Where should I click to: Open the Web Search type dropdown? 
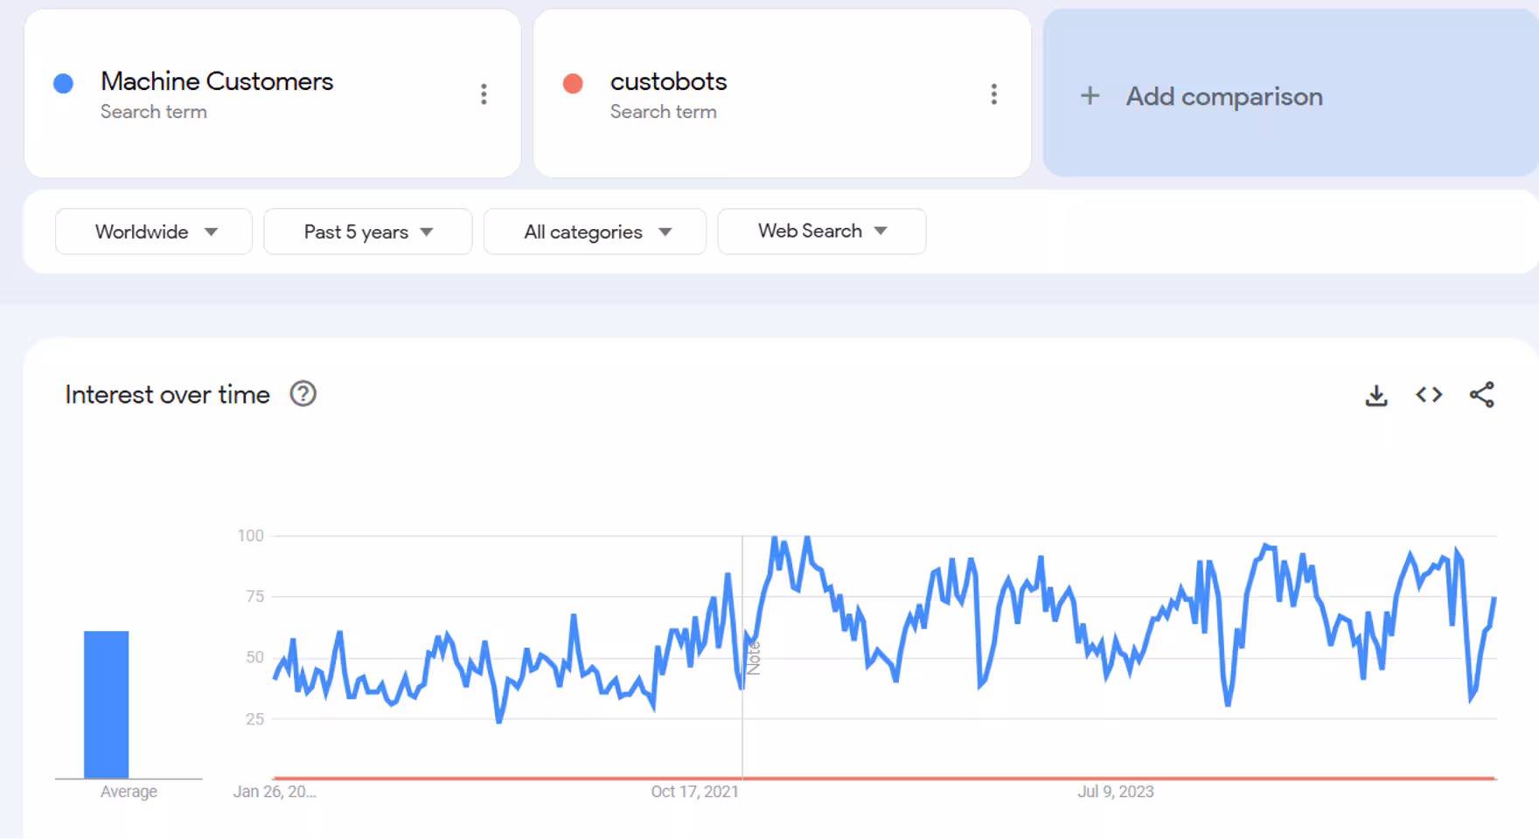tap(821, 231)
